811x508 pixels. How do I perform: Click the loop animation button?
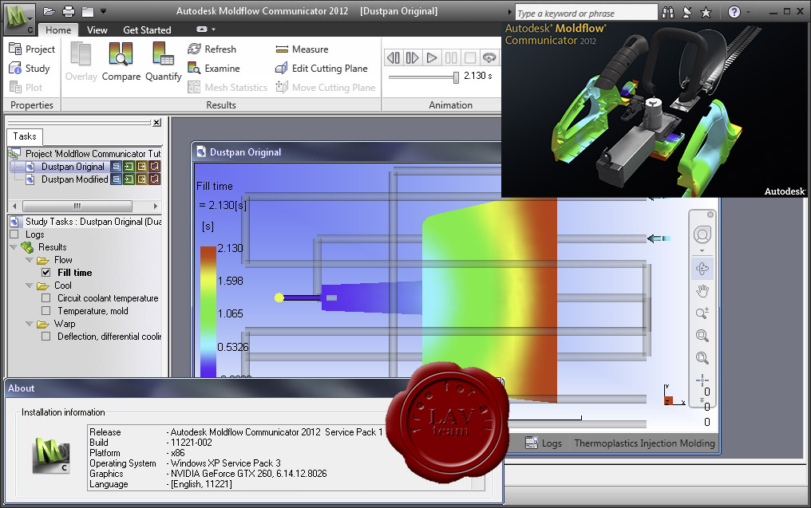(x=489, y=58)
